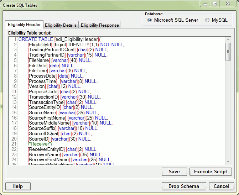The height and width of the screenshot is (195, 239).
Task: Click the Drop Schema button
Action: pos(184,186)
